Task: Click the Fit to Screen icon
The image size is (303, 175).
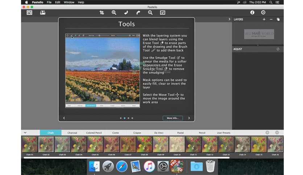Action: (x=162, y=13)
